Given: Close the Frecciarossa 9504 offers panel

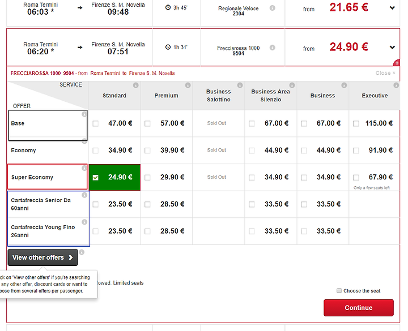Looking at the screenshot, I should point(385,73).
